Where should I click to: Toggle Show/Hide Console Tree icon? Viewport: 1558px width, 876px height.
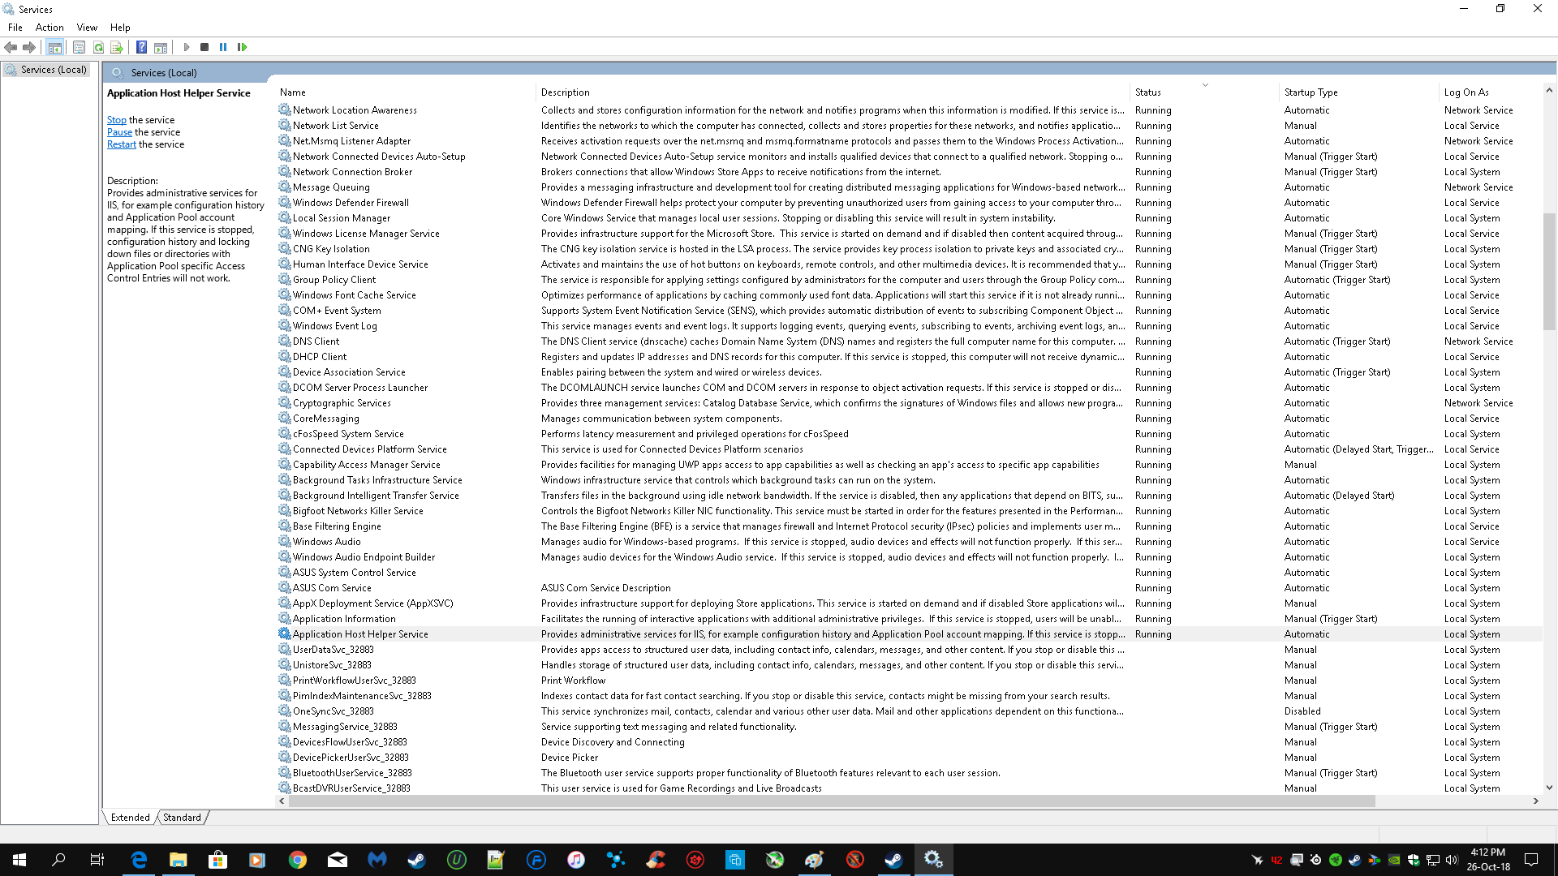[54, 47]
